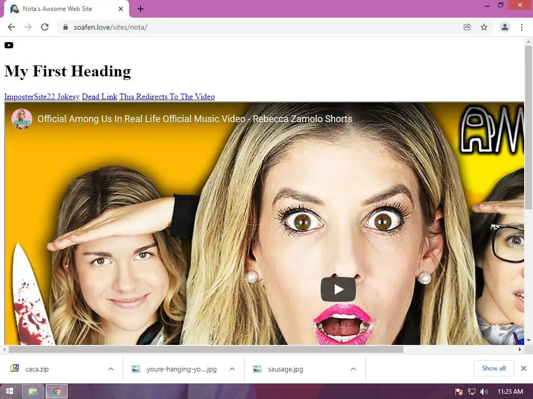Reload the current page
Image resolution: width=533 pixels, height=399 pixels.
click(45, 27)
